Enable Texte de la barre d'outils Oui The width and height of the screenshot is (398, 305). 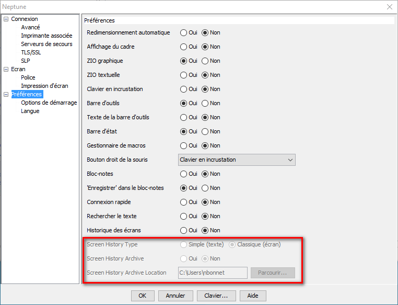[x=189, y=117]
